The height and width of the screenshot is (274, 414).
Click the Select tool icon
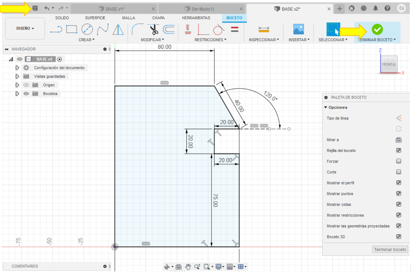pyautogui.click(x=333, y=29)
